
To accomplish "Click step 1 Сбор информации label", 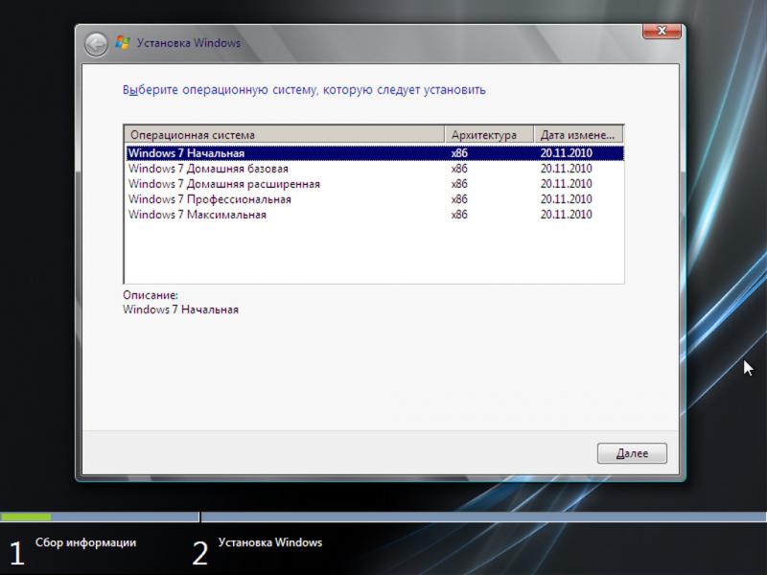I will click(85, 542).
